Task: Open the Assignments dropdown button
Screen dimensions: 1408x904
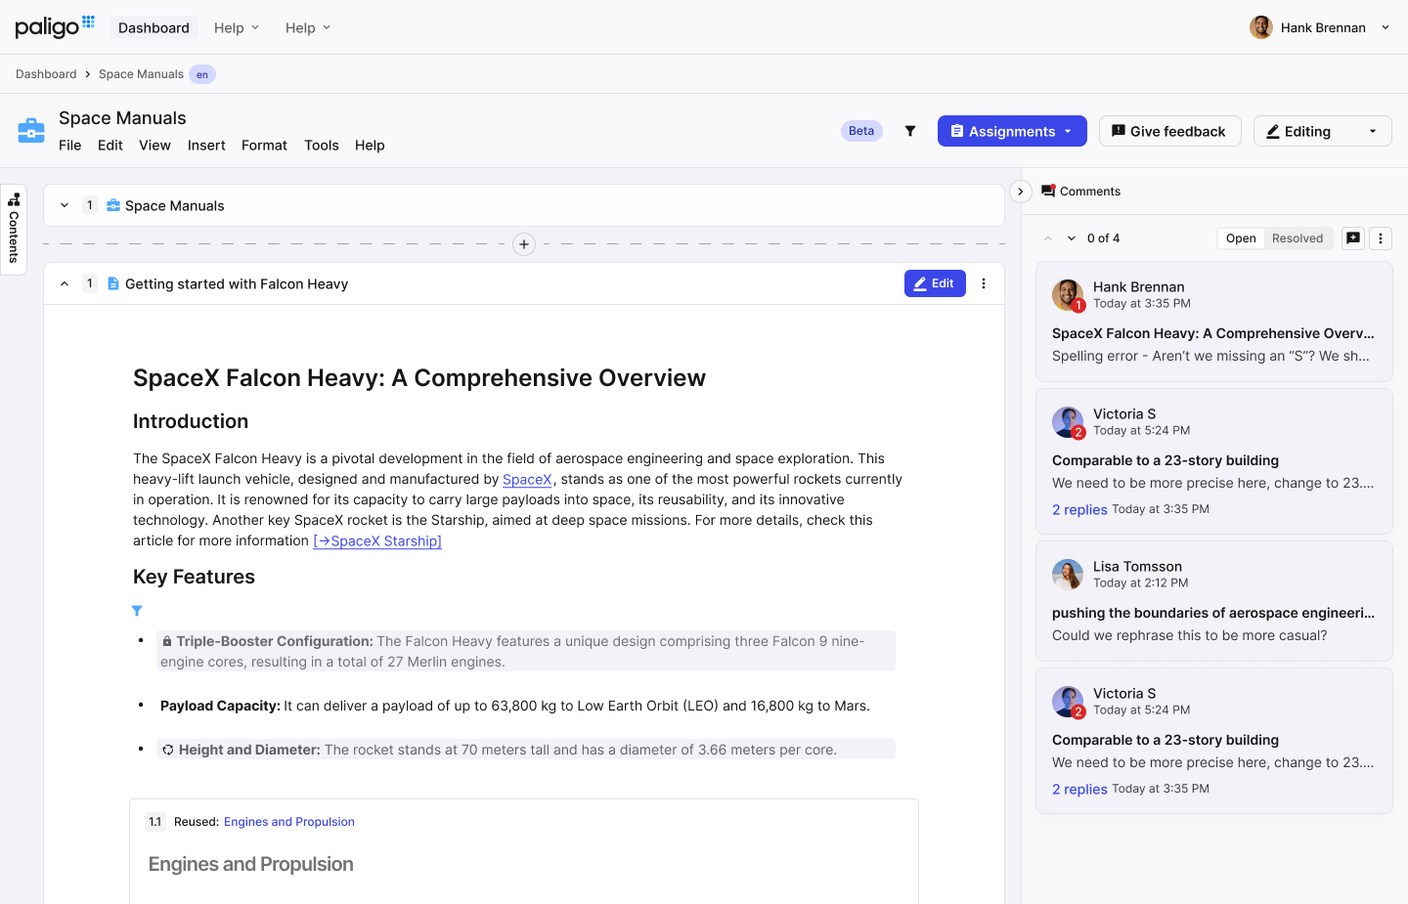Action: tap(1012, 131)
